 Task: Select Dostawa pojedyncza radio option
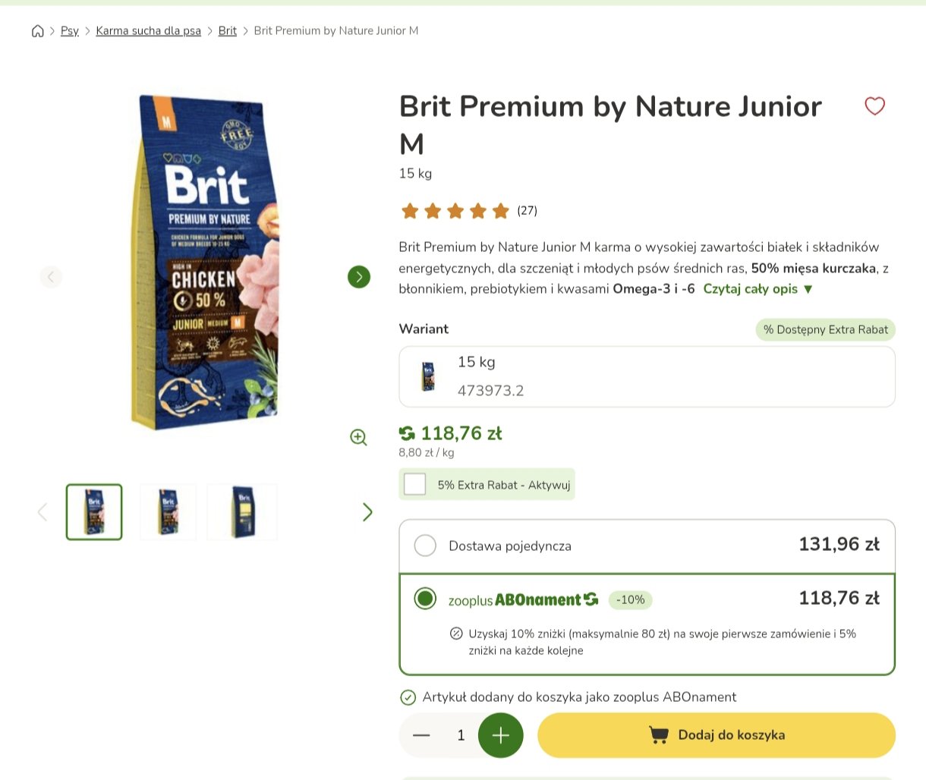point(425,546)
